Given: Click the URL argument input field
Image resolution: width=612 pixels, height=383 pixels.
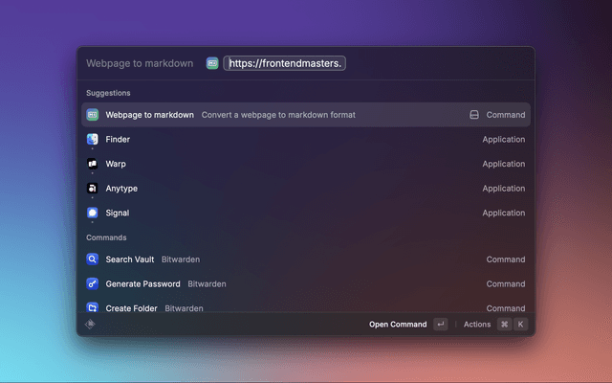Looking at the screenshot, I should tap(285, 63).
